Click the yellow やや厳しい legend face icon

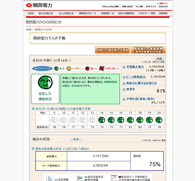[x=69, y=69]
